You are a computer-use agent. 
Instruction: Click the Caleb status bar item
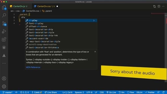coord(37,92)
